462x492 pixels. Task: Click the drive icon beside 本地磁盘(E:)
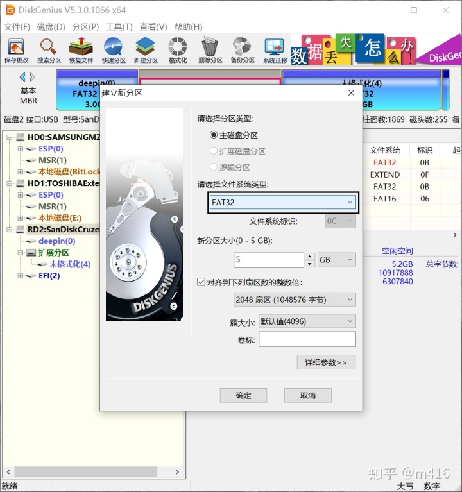coord(31,217)
